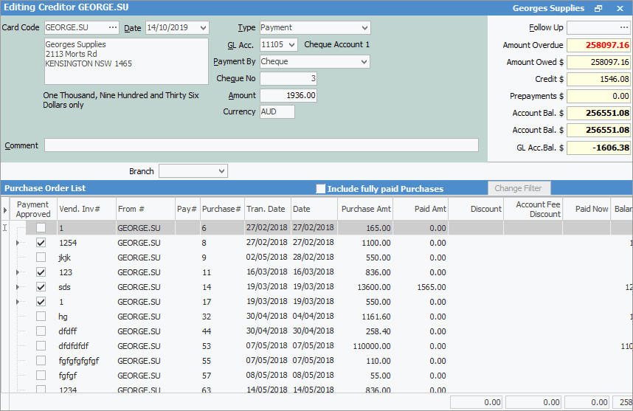
Task: Sort by Tran. Date column header
Action: [x=266, y=209]
